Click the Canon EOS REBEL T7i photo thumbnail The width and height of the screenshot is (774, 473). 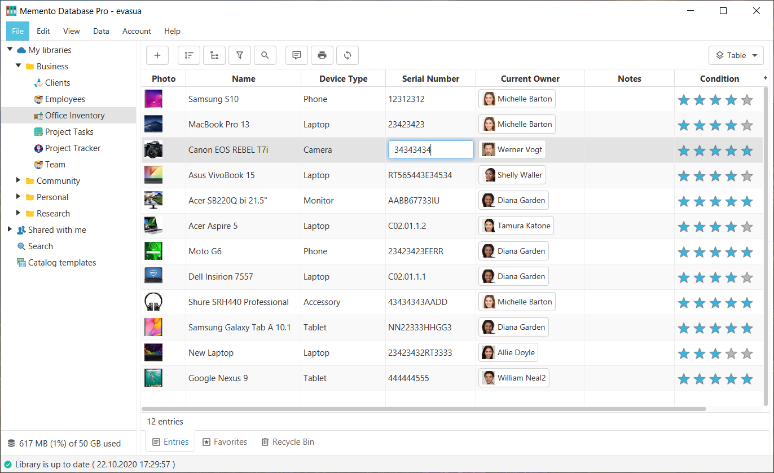pos(153,149)
